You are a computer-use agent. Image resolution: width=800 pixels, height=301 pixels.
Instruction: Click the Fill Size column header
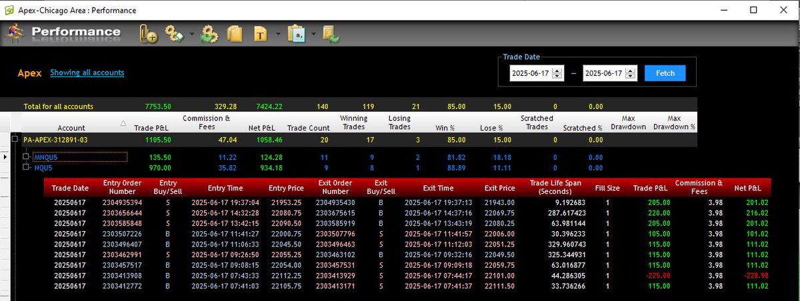coord(607,188)
